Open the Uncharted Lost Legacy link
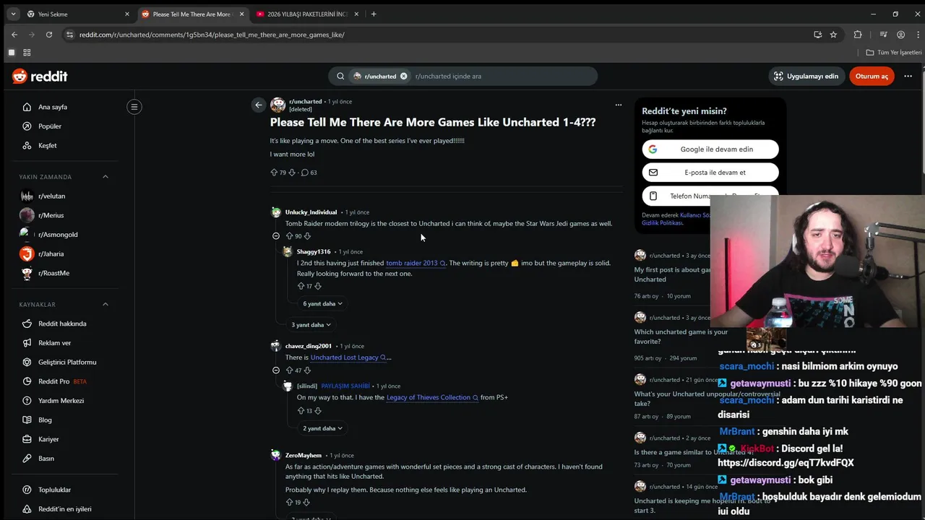This screenshot has width=925, height=520. (x=348, y=357)
